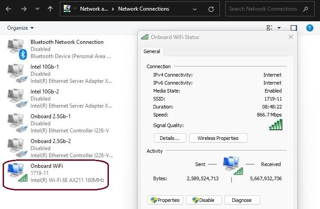Change the view layout icon
This screenshot has width=320, height=209.
[270, 28]
